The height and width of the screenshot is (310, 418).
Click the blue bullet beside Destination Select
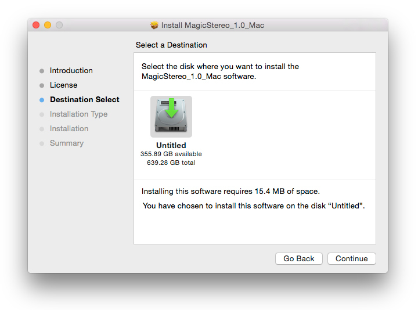pyautogui.click(x=42, y=100)
